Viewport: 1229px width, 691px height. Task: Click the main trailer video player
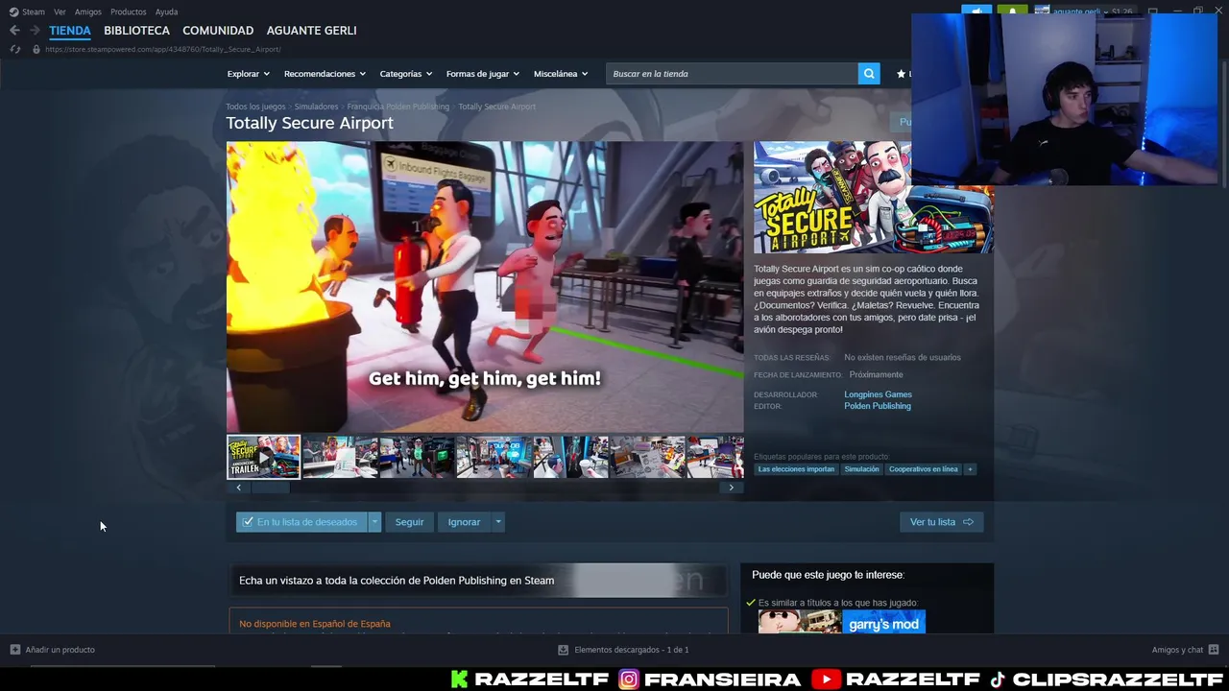(x=485, y=287)
